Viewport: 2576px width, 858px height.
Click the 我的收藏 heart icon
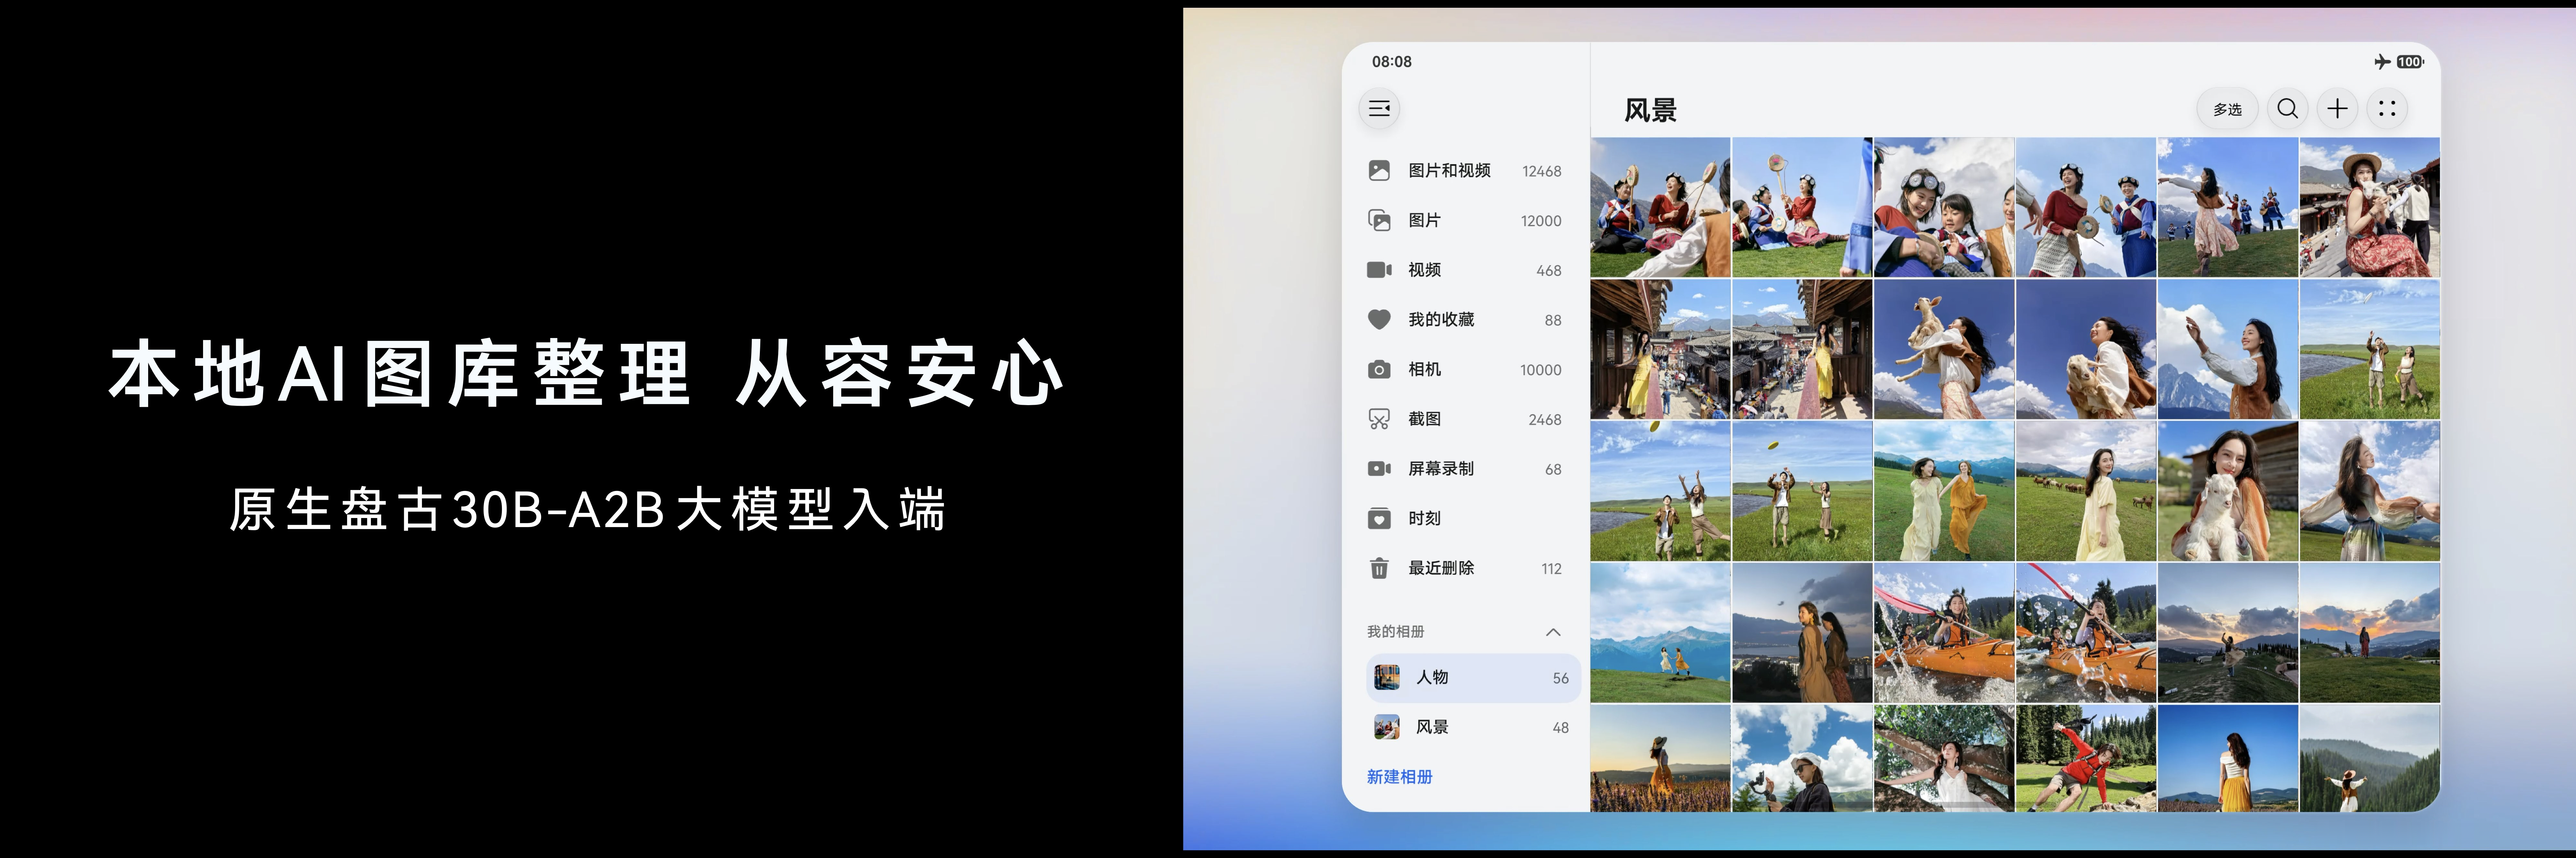(x=1379, y=320)
